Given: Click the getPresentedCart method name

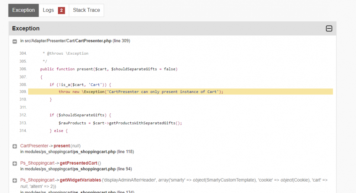Looking at the screenshot, I should click(78, 163).
